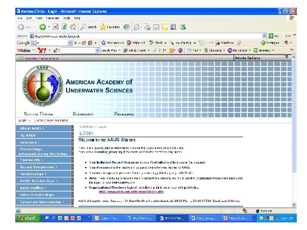Screen dimensions: 307x230
Task: Open the Forward button history dropdown
Action: (49, 27)
